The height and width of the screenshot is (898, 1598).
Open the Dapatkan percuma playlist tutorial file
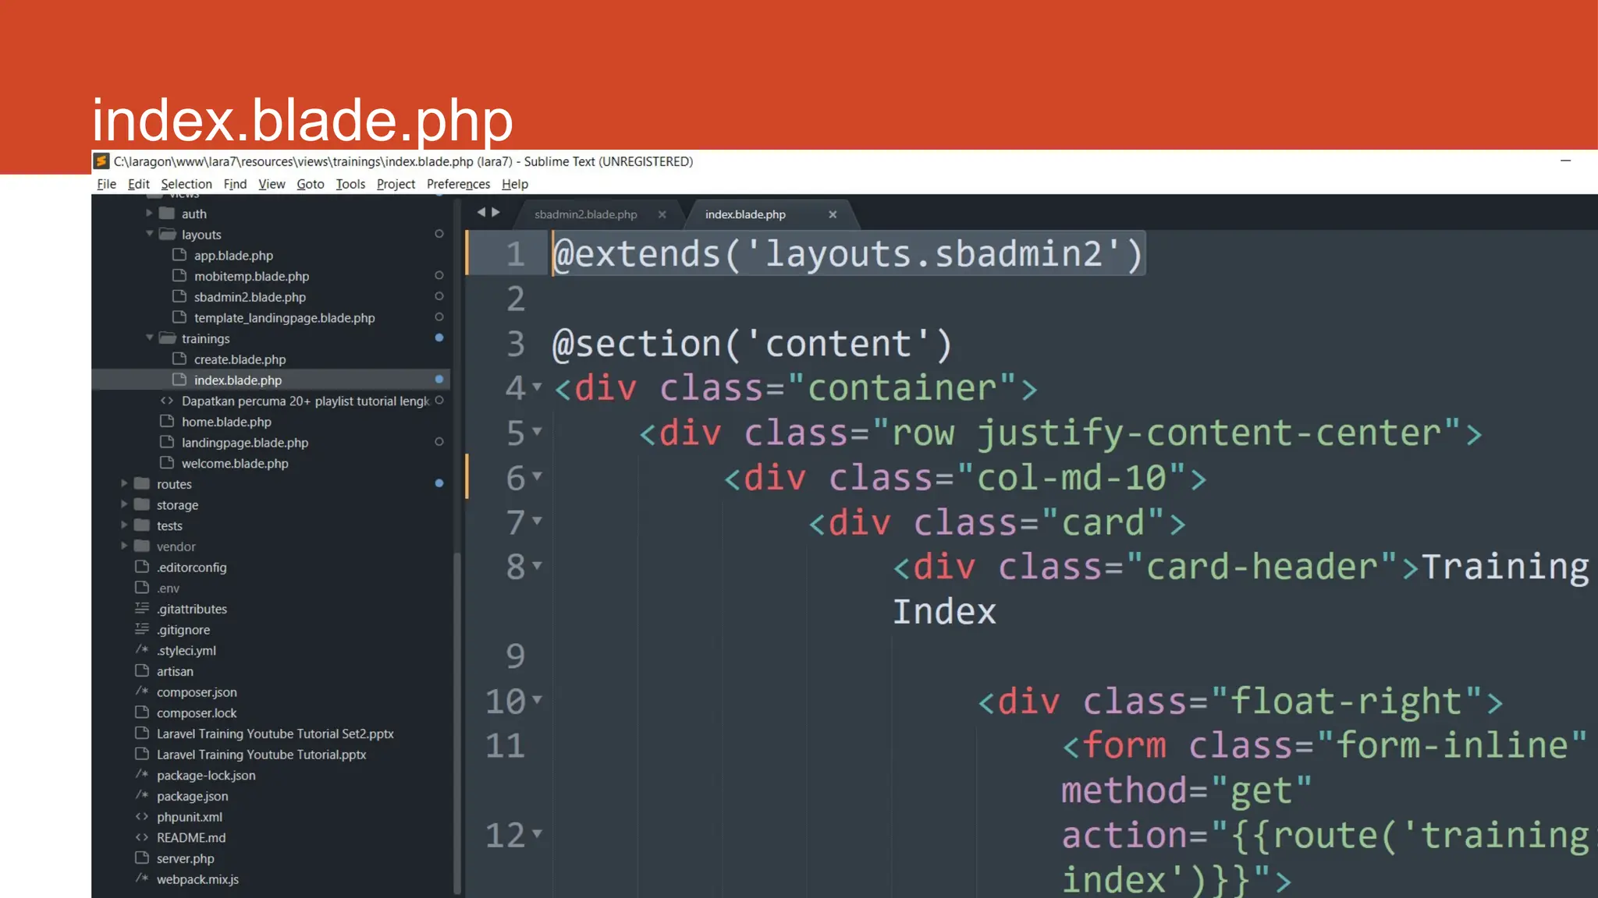[x=305, y=401]
